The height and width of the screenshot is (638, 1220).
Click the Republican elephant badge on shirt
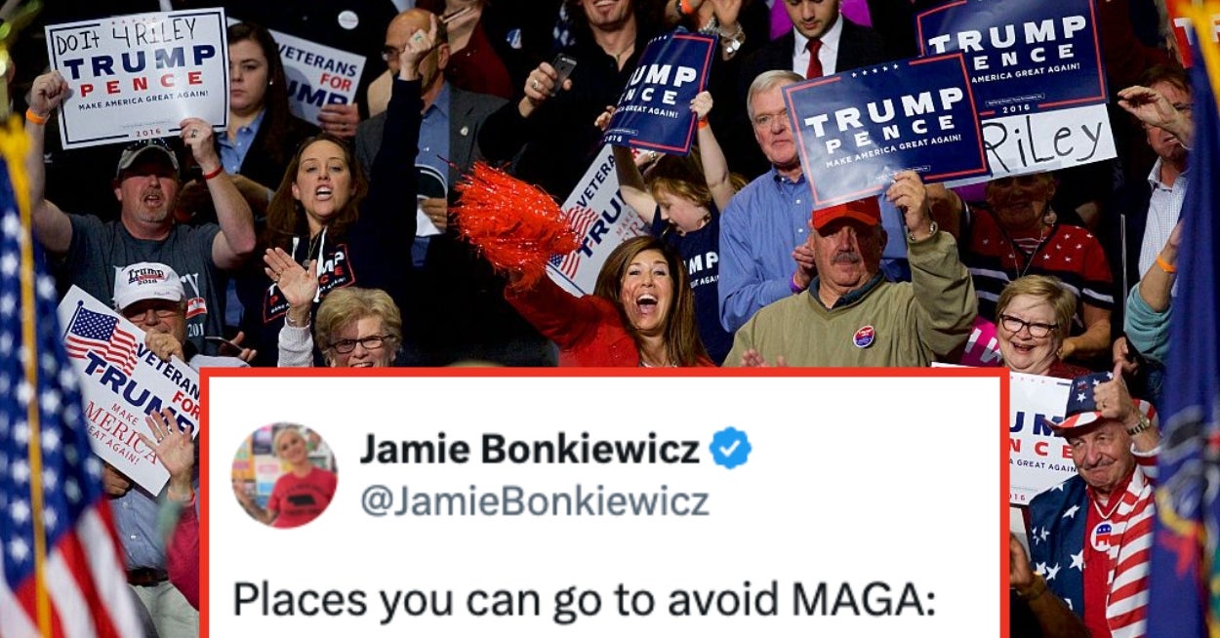(x=1101, y=535)
